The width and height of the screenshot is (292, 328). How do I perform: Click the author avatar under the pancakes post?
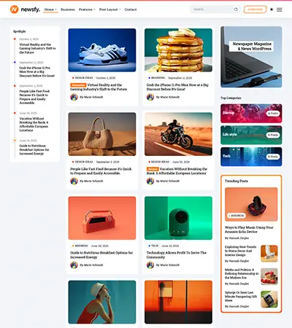click(150, 97)
